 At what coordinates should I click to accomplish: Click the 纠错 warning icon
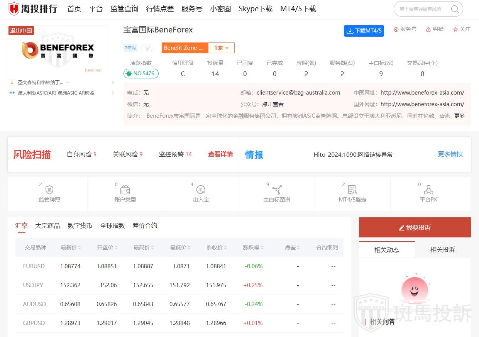click(x=428, y=29)
